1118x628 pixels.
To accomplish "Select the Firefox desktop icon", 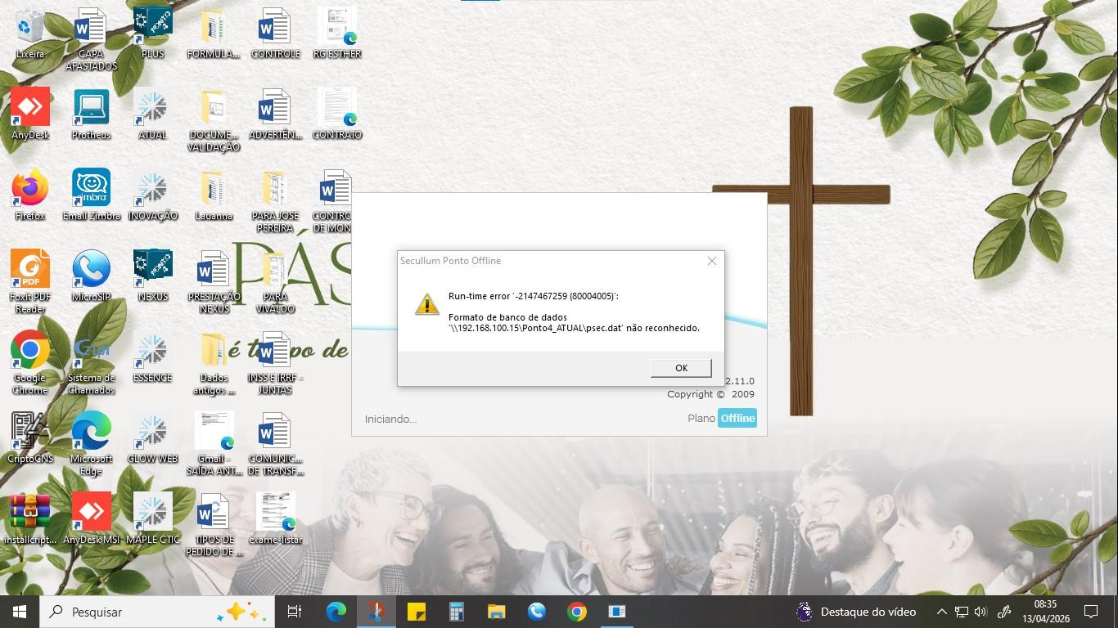I will [x=30, y=195].
